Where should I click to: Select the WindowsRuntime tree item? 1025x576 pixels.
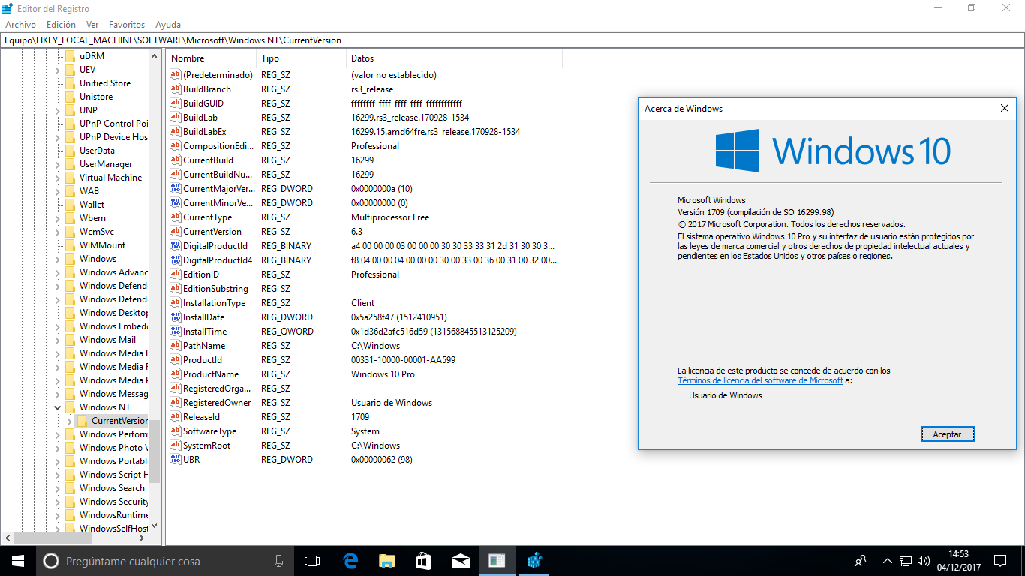114,515
